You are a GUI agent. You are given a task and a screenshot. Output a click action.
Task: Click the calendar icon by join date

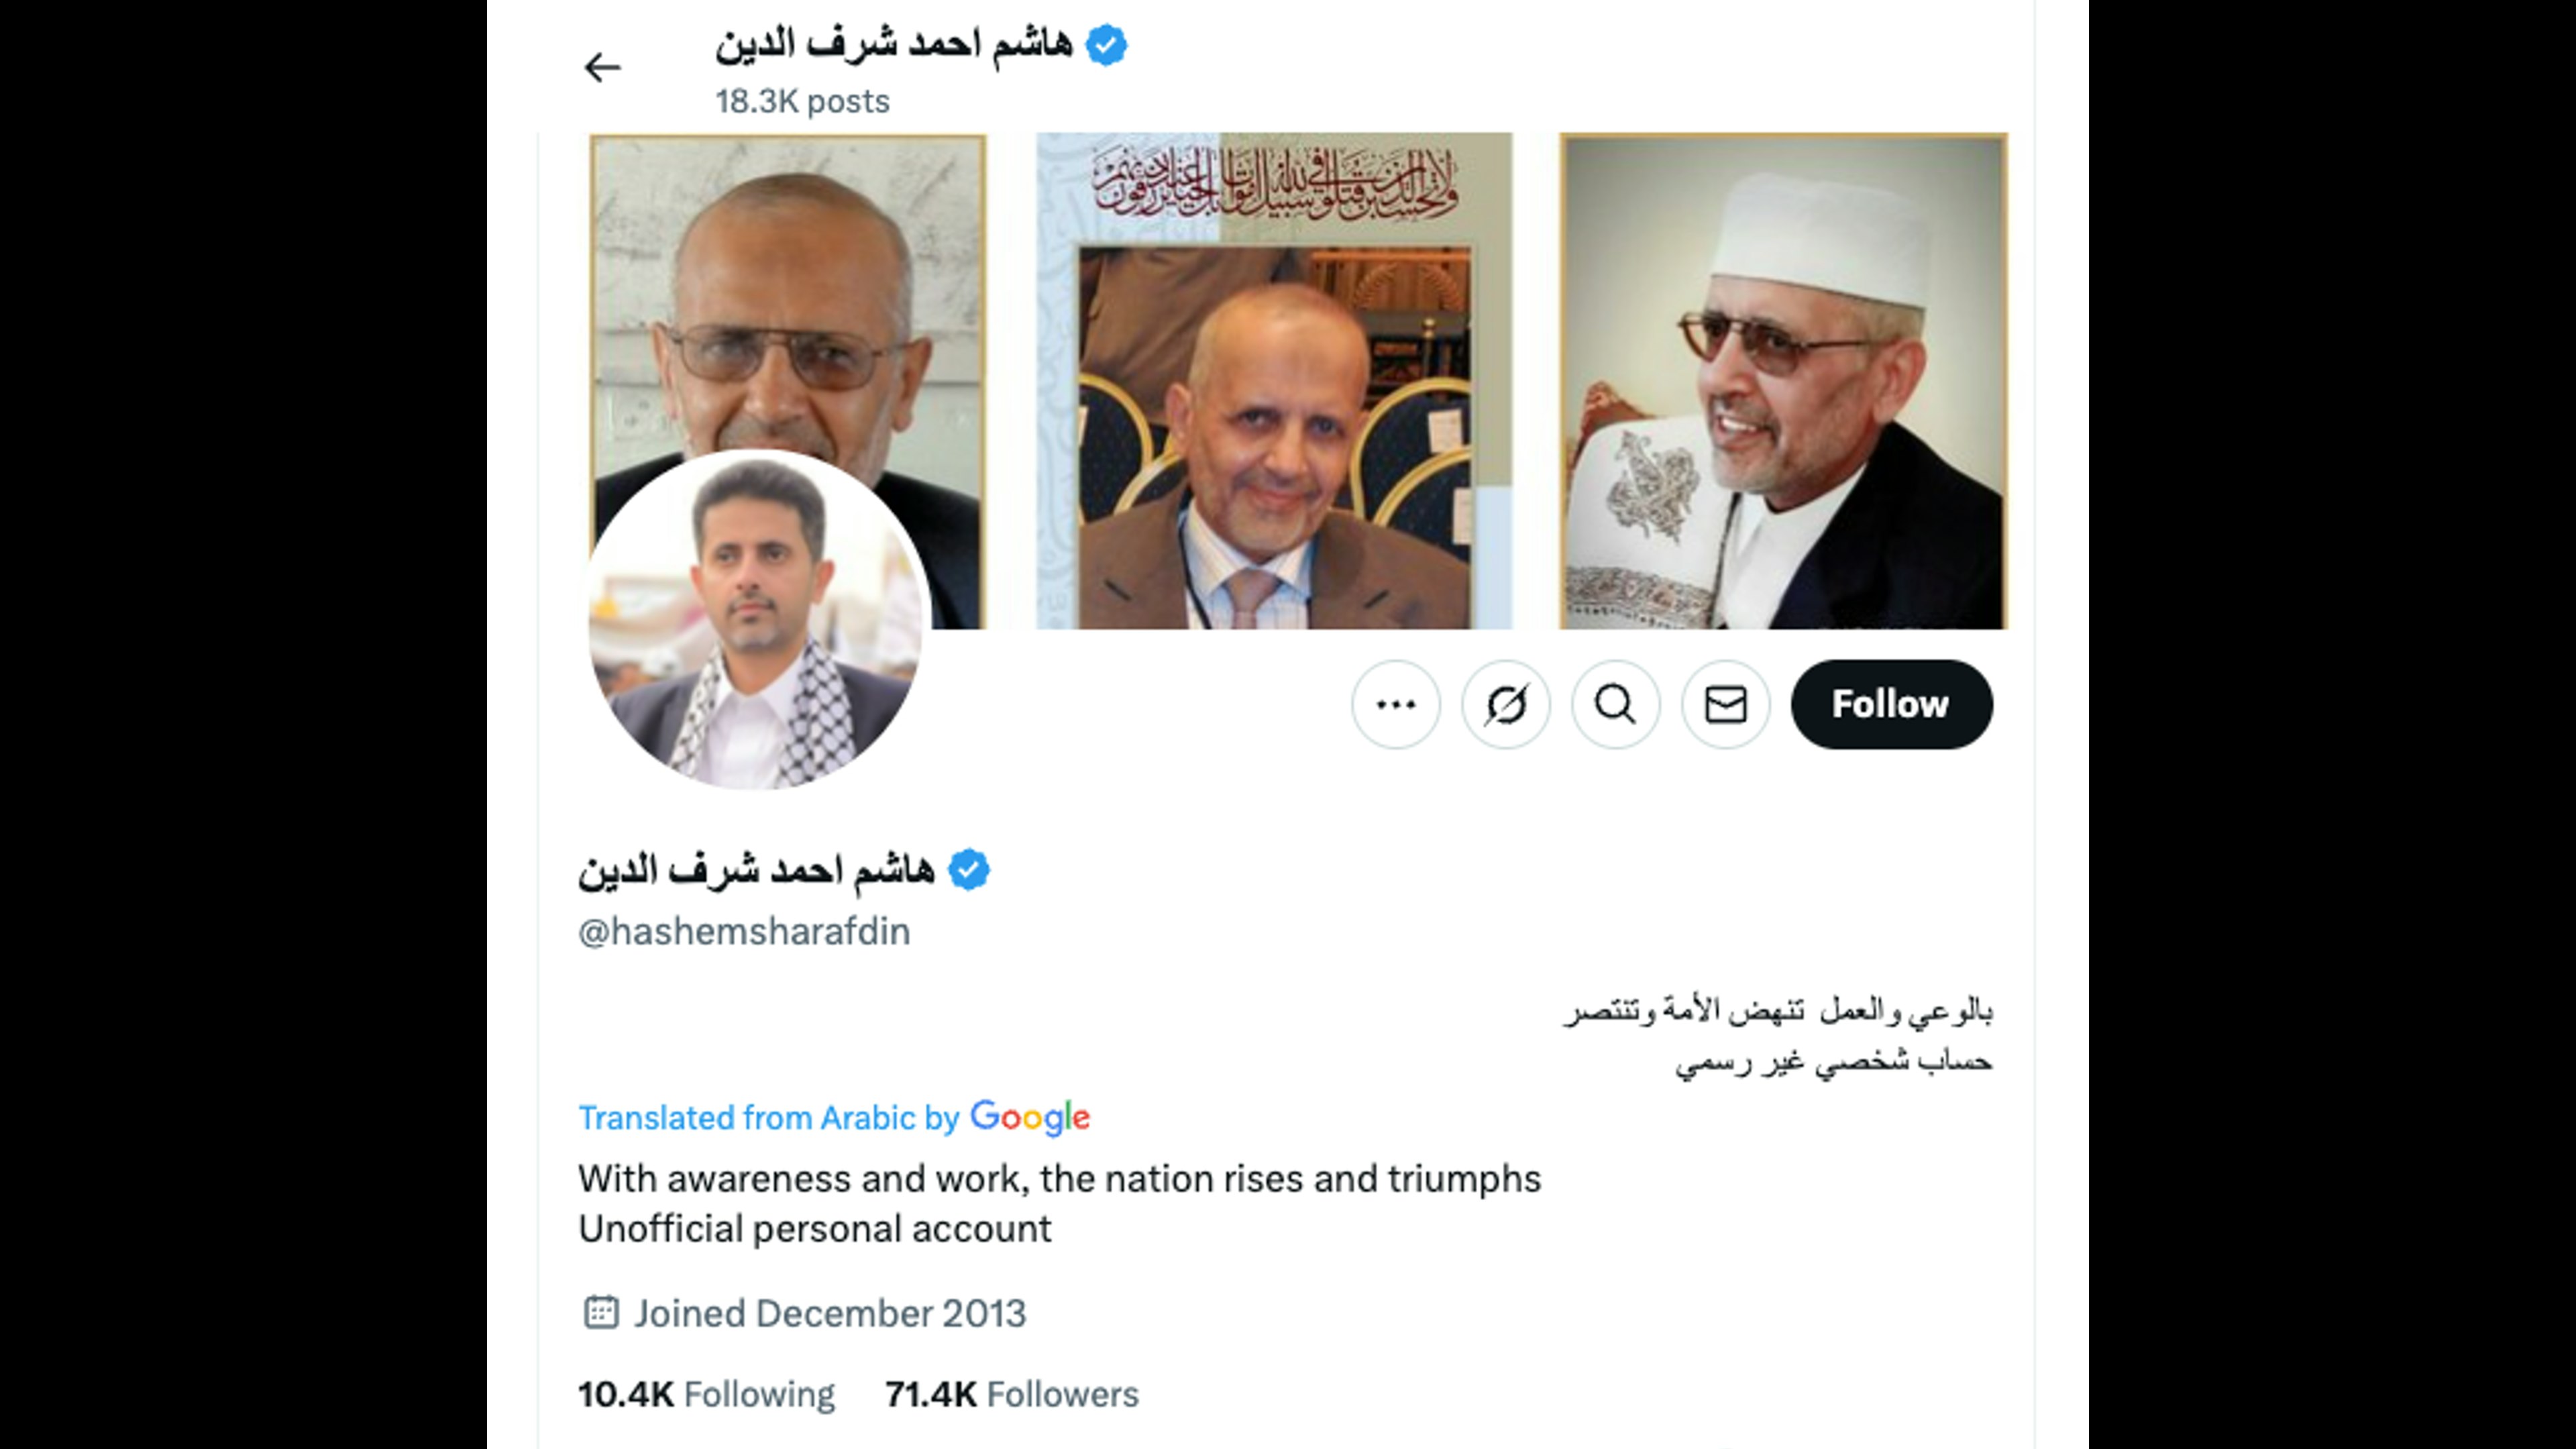point(601,1312)
